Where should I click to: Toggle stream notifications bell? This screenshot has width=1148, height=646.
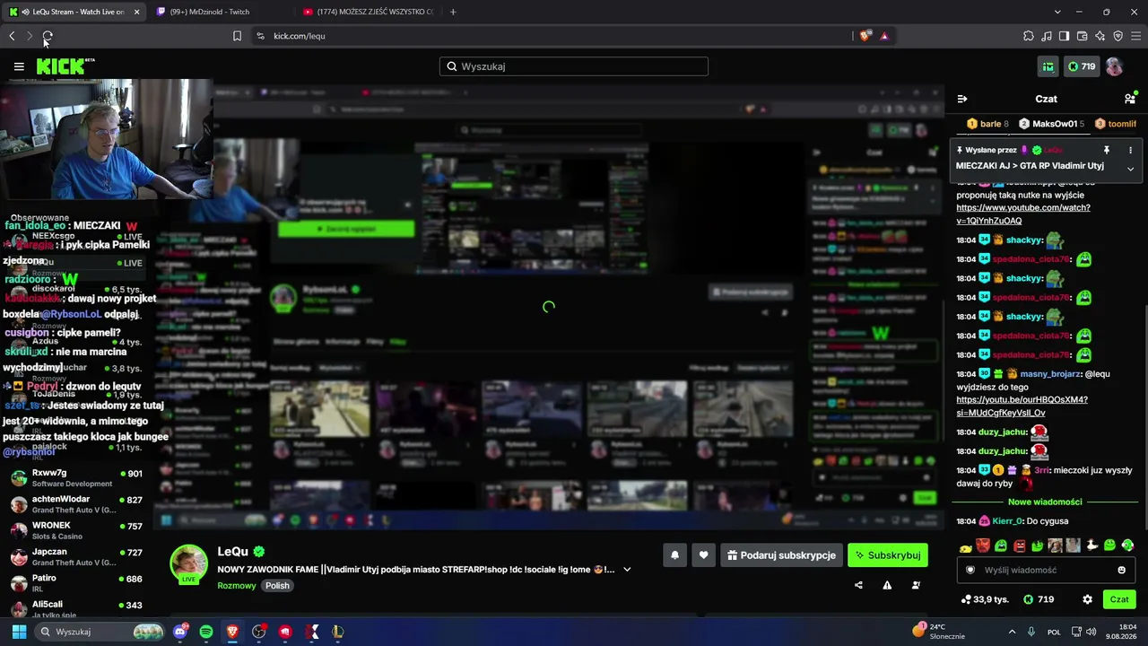(x=674, y=555)
